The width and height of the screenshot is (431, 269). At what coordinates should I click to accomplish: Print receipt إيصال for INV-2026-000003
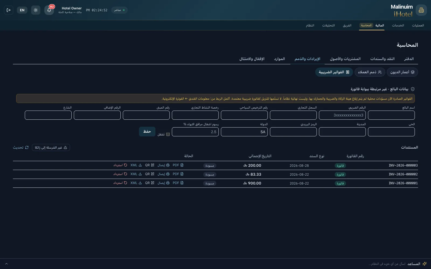[x=164, y=165]
